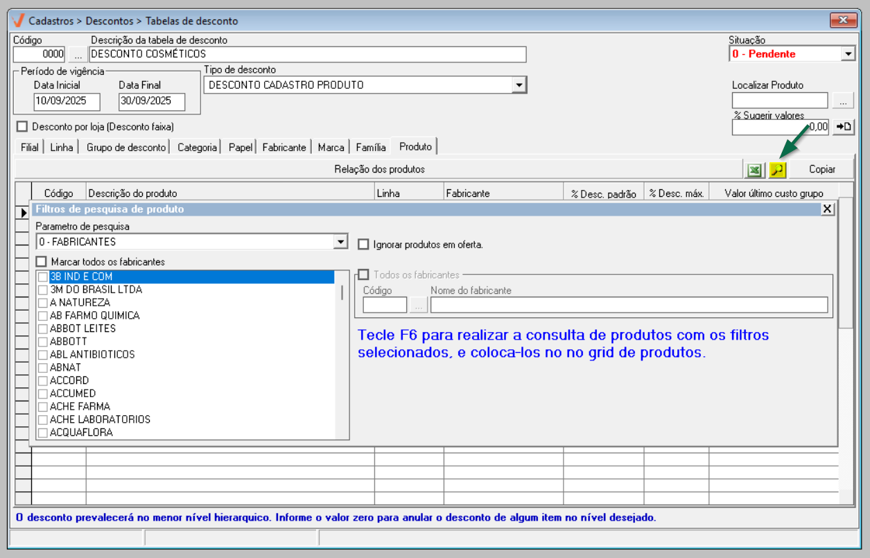This screenshot has width=870, height=558.
Task: Click the Data Final date field
Action: point(152,101)
